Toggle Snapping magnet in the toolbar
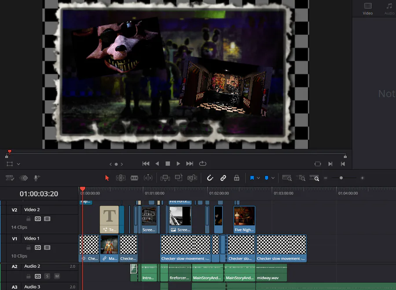 click(x=210, y=178)
